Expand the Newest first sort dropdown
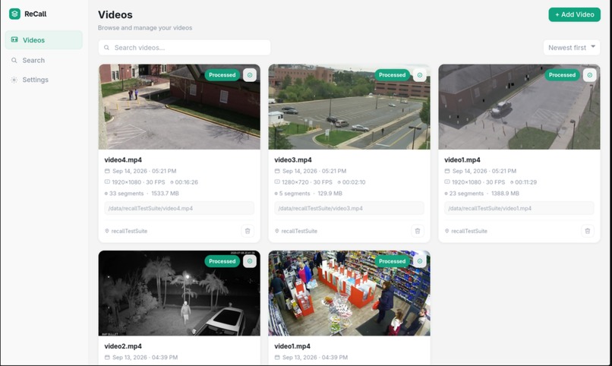 pos(572,48)
